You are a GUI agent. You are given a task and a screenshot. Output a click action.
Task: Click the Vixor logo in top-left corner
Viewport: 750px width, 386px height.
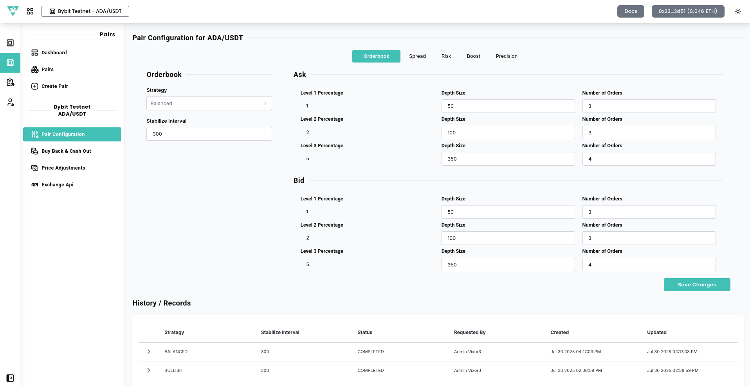[13, 11]
